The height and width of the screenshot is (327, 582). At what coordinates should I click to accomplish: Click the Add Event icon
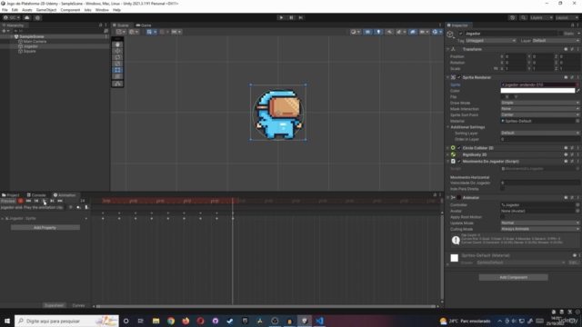click(86, 208)
